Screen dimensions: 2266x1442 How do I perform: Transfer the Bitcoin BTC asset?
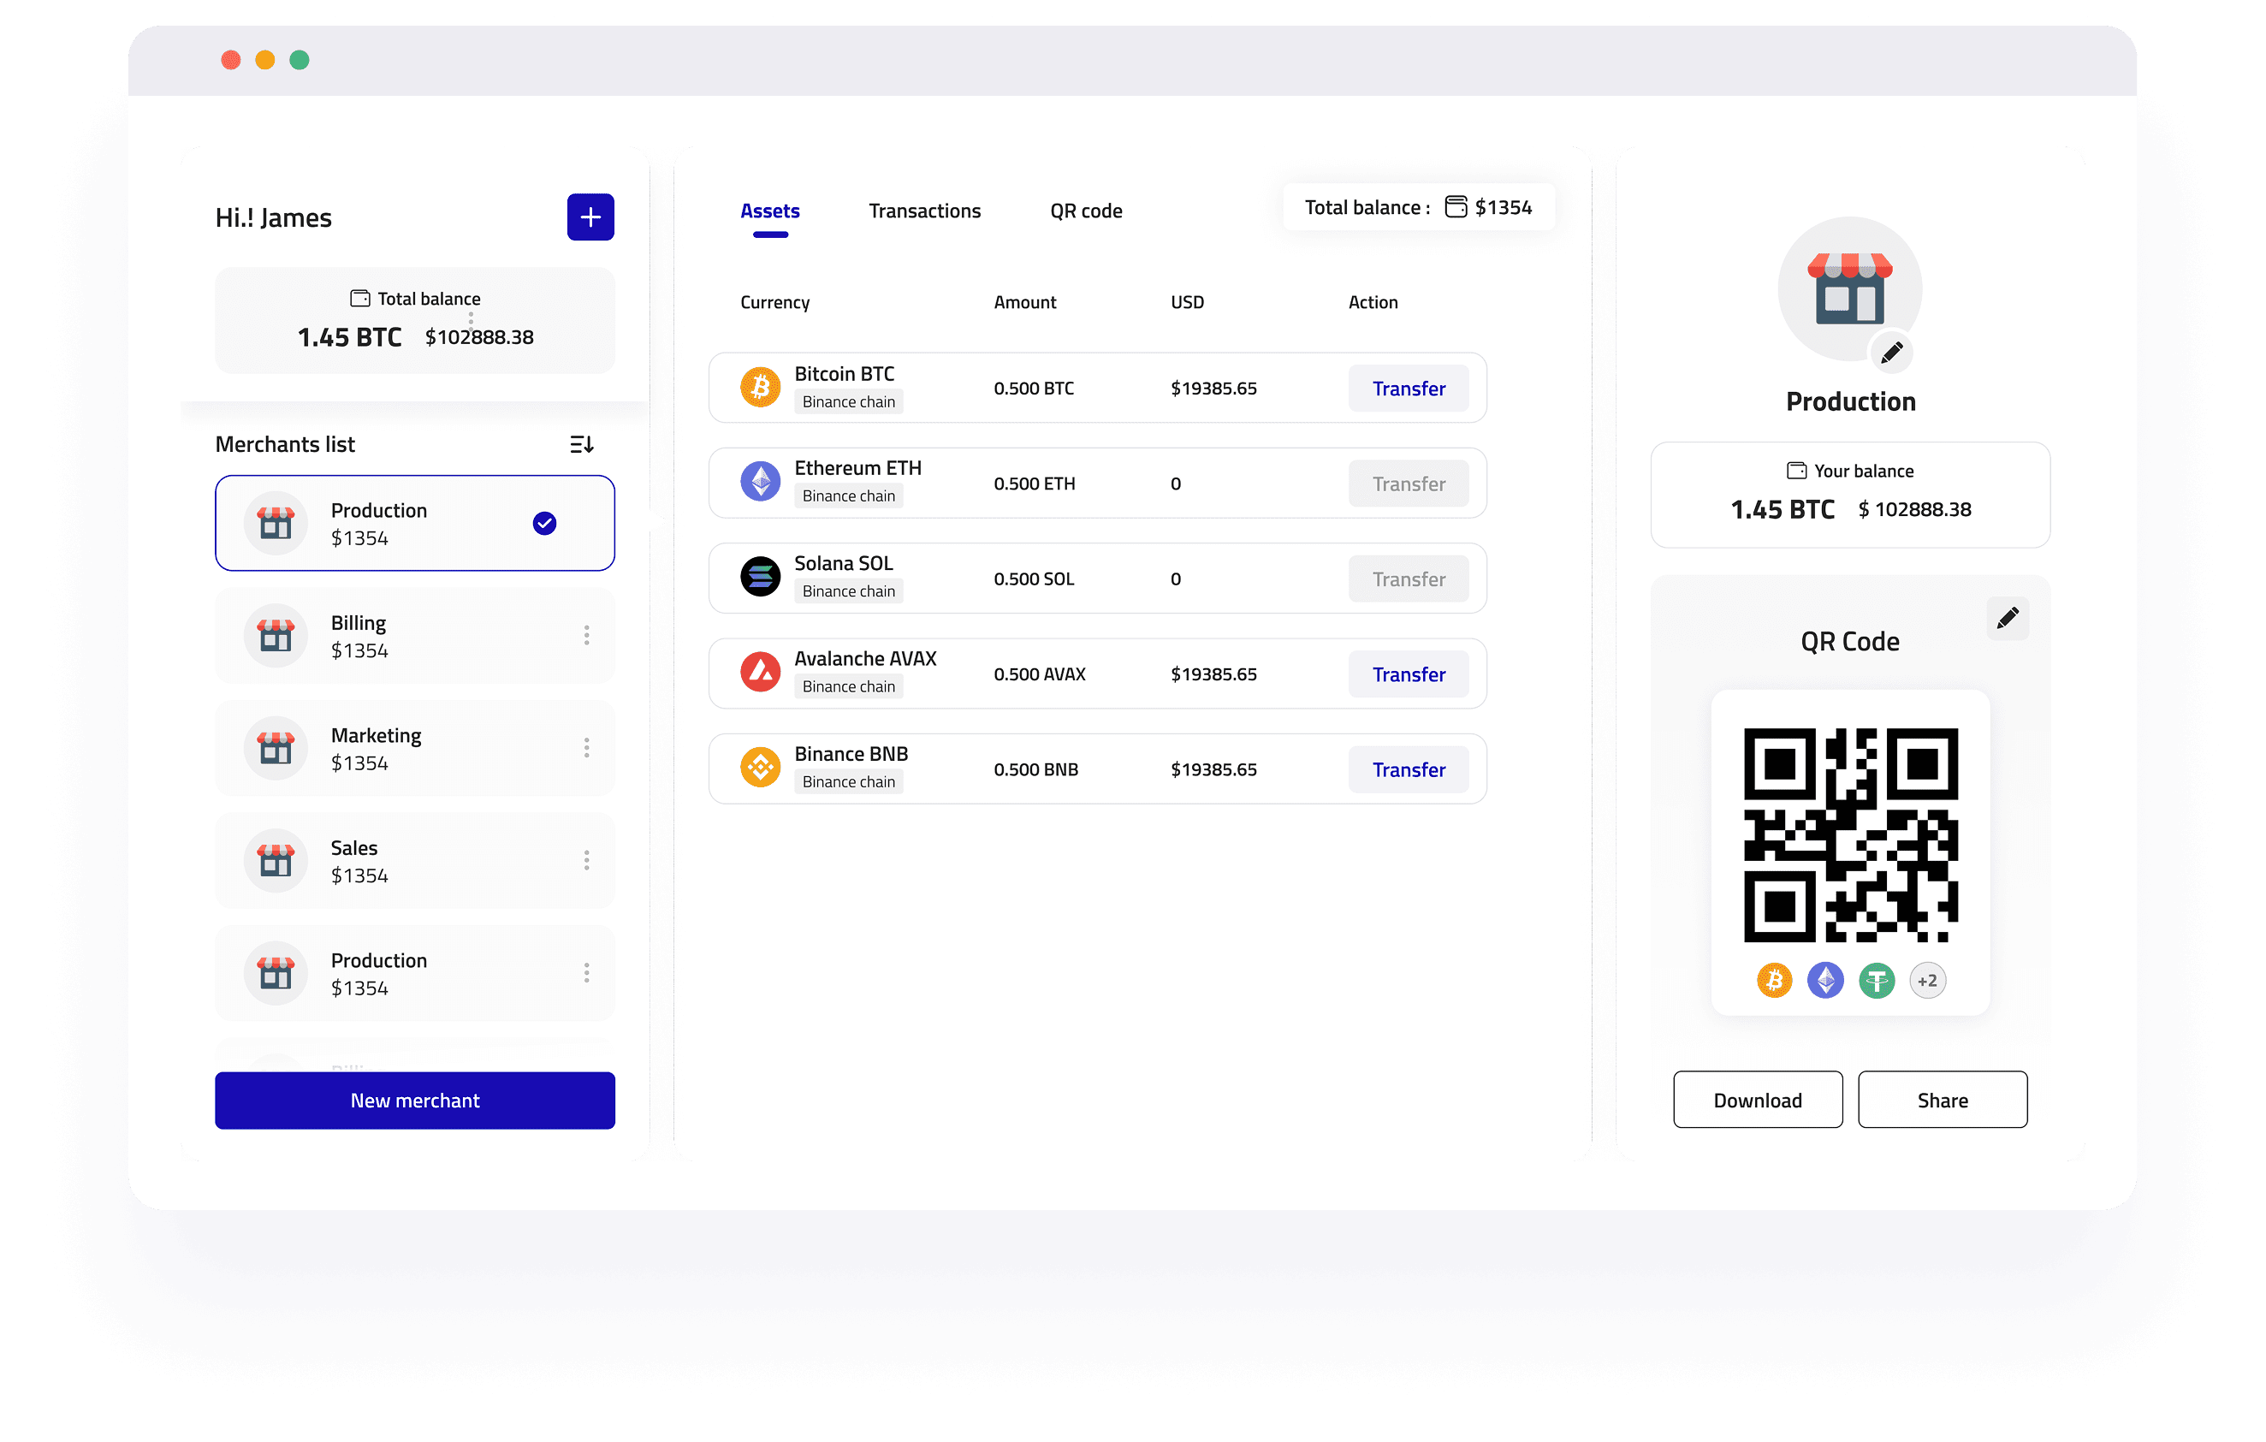point(1408,389)
